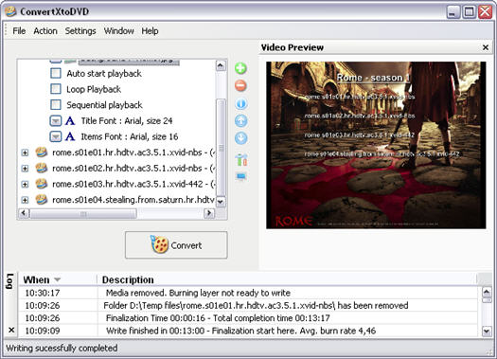Open the Window menu

119,31
